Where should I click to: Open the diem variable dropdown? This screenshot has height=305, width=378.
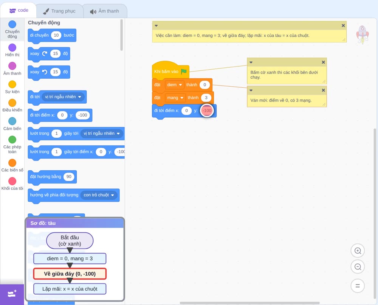coord(175,85)
